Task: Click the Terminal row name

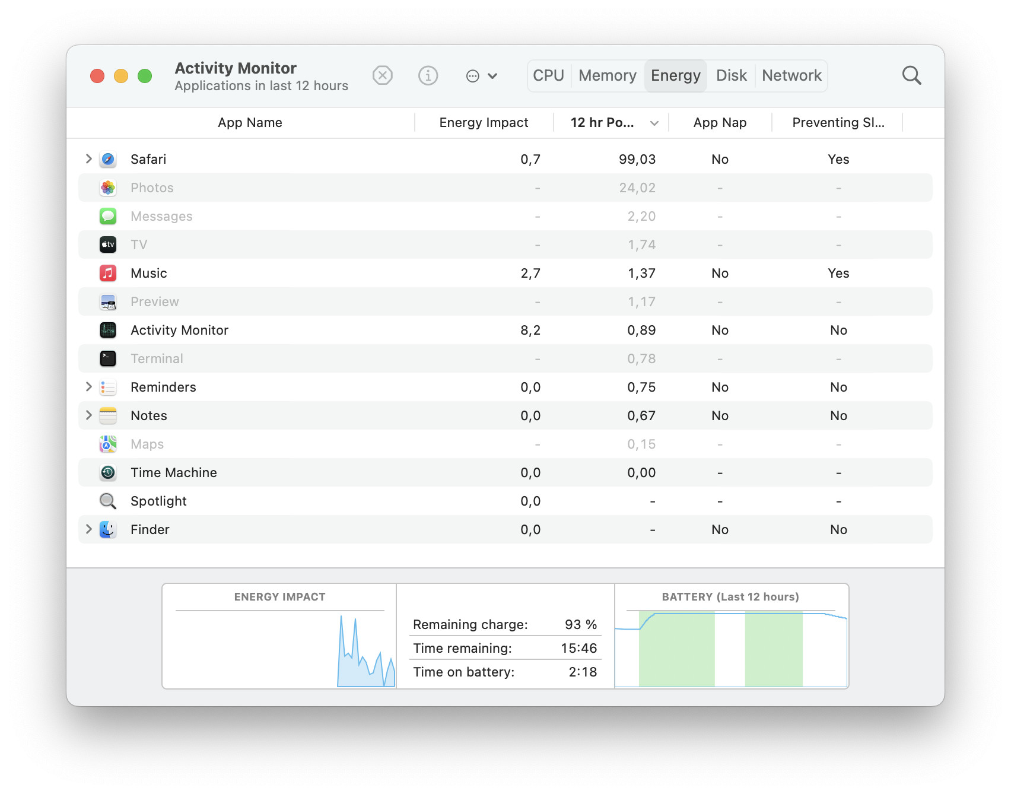Action: click(x=157, y=358)
